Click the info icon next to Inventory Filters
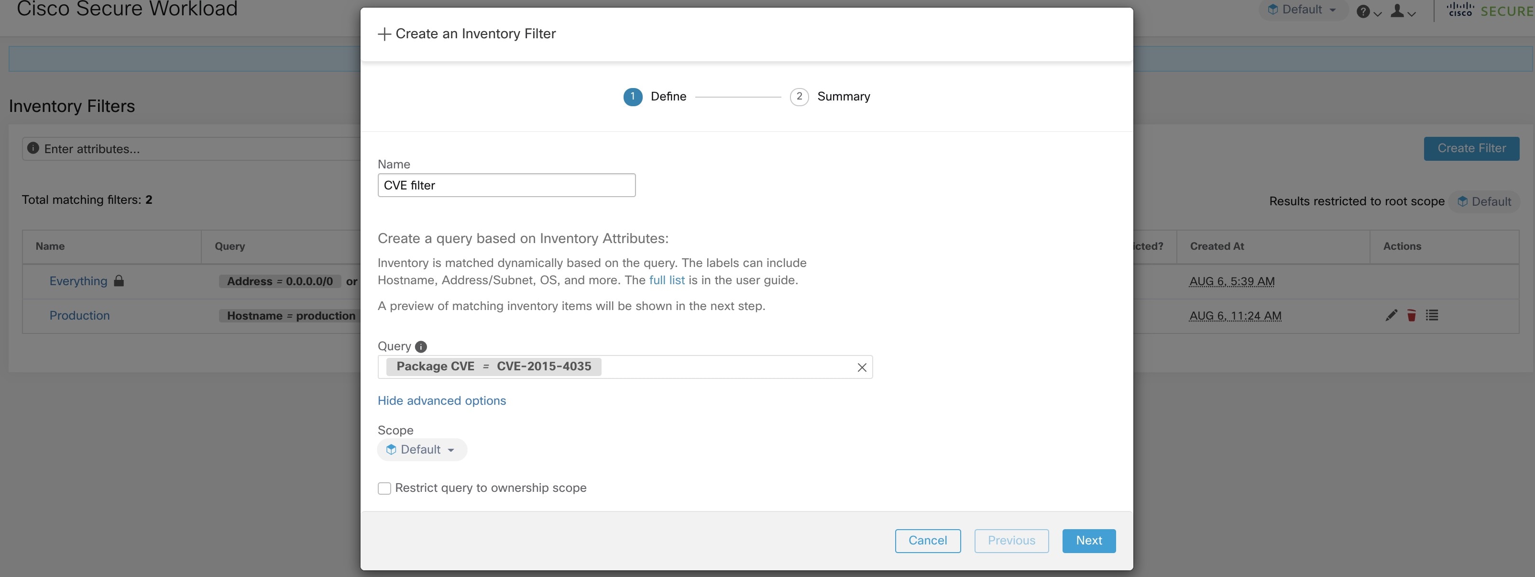Viewport: 1535px width, 577px height. pos(33,148)
